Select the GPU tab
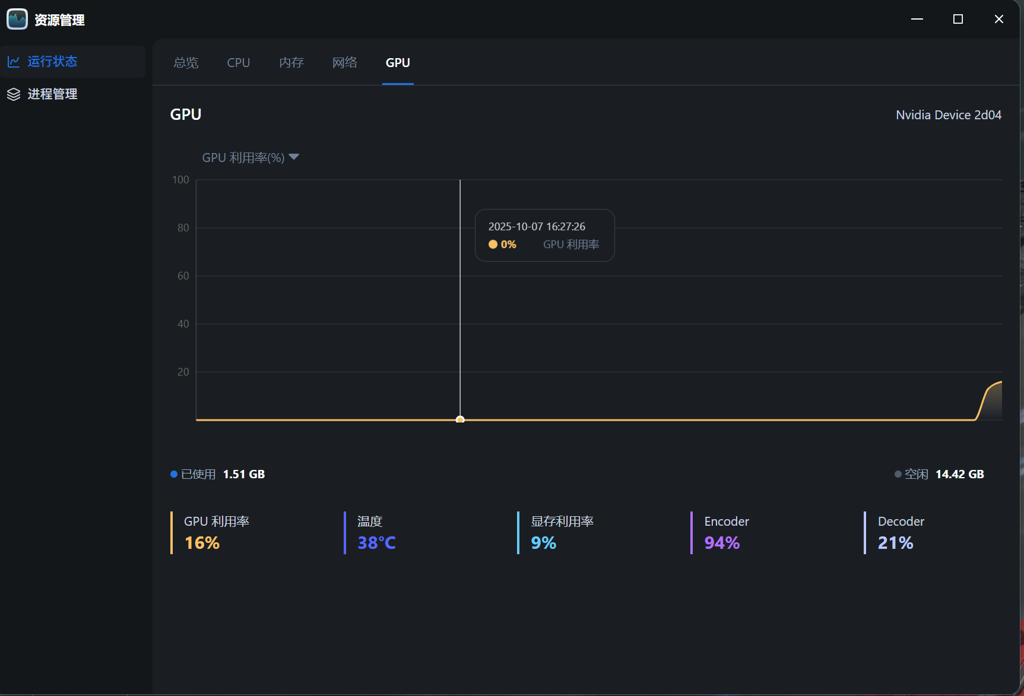This screenshot has height=696, width=1024. [x=398, y=63]
